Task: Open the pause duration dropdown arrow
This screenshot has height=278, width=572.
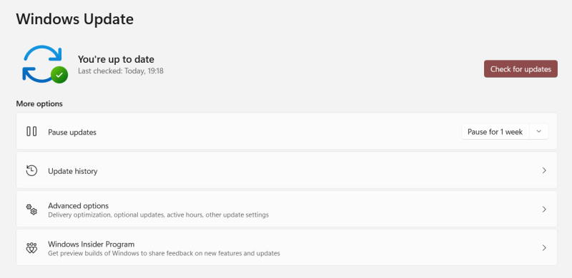Action: 538,132
